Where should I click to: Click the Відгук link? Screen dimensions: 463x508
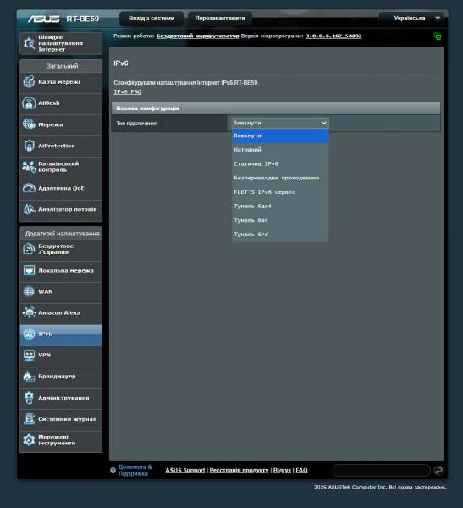282,470
